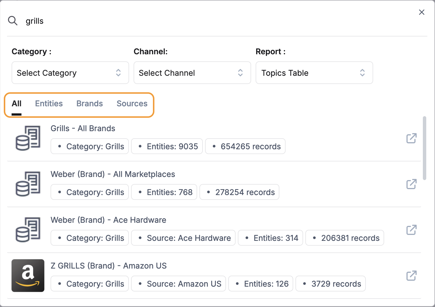Select 'Z GRILLS (Brand) - Amazon US' result

click(108, 266)
